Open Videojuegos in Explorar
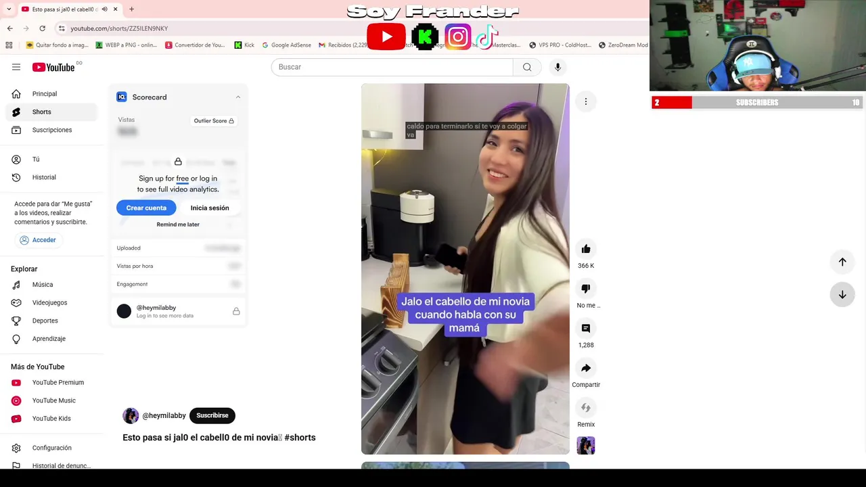 (x=53, y=302)
